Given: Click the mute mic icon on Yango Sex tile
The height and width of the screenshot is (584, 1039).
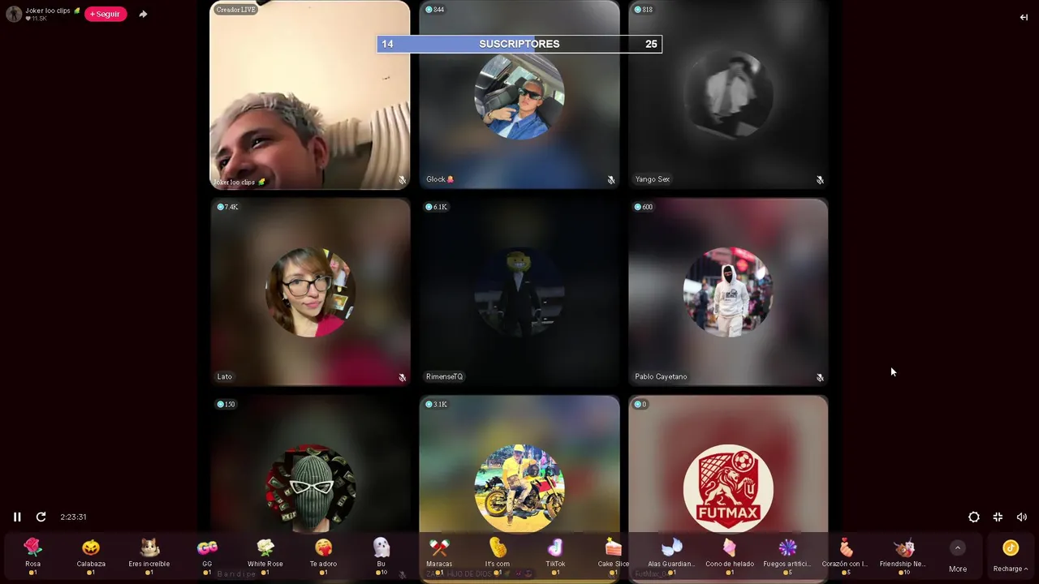Looking at the screenshot, I should [820, 180].
